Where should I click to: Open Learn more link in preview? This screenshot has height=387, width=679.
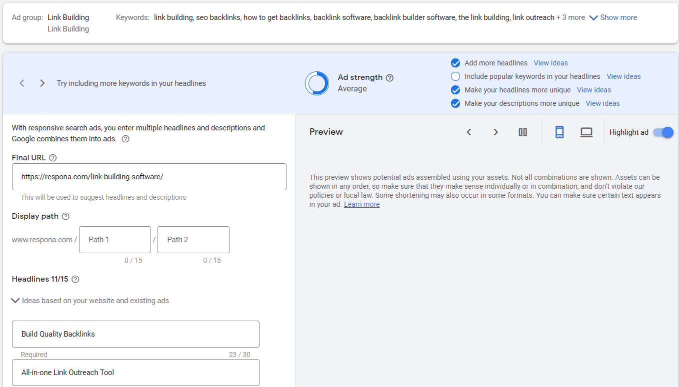[362, 204]
